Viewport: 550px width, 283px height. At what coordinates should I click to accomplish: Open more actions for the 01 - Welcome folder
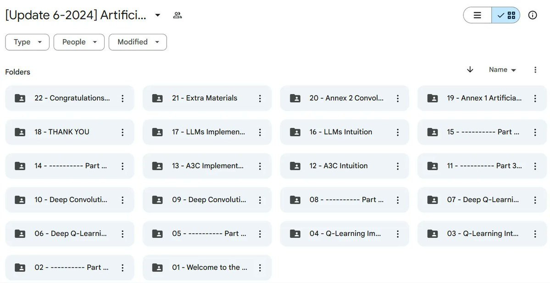tap(260, 267)
